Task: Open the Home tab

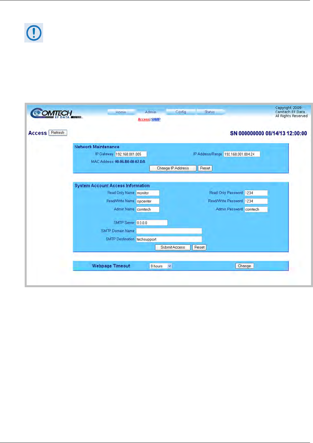Action: pos(121,112)
